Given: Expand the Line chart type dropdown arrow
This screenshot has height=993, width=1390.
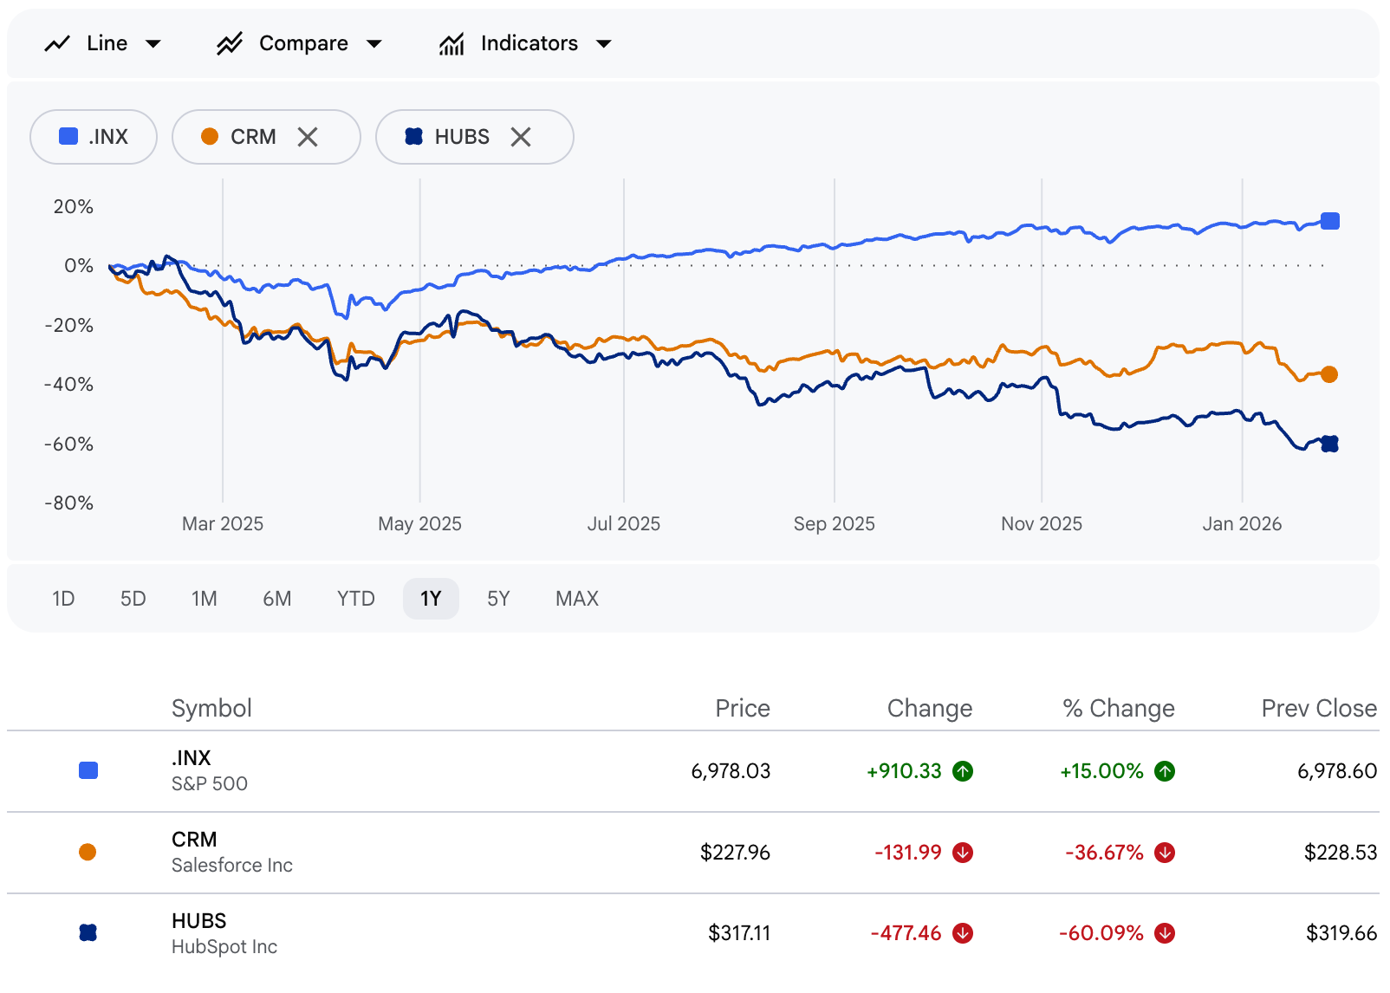Looking at the screenshot, I should pos(153,43).
